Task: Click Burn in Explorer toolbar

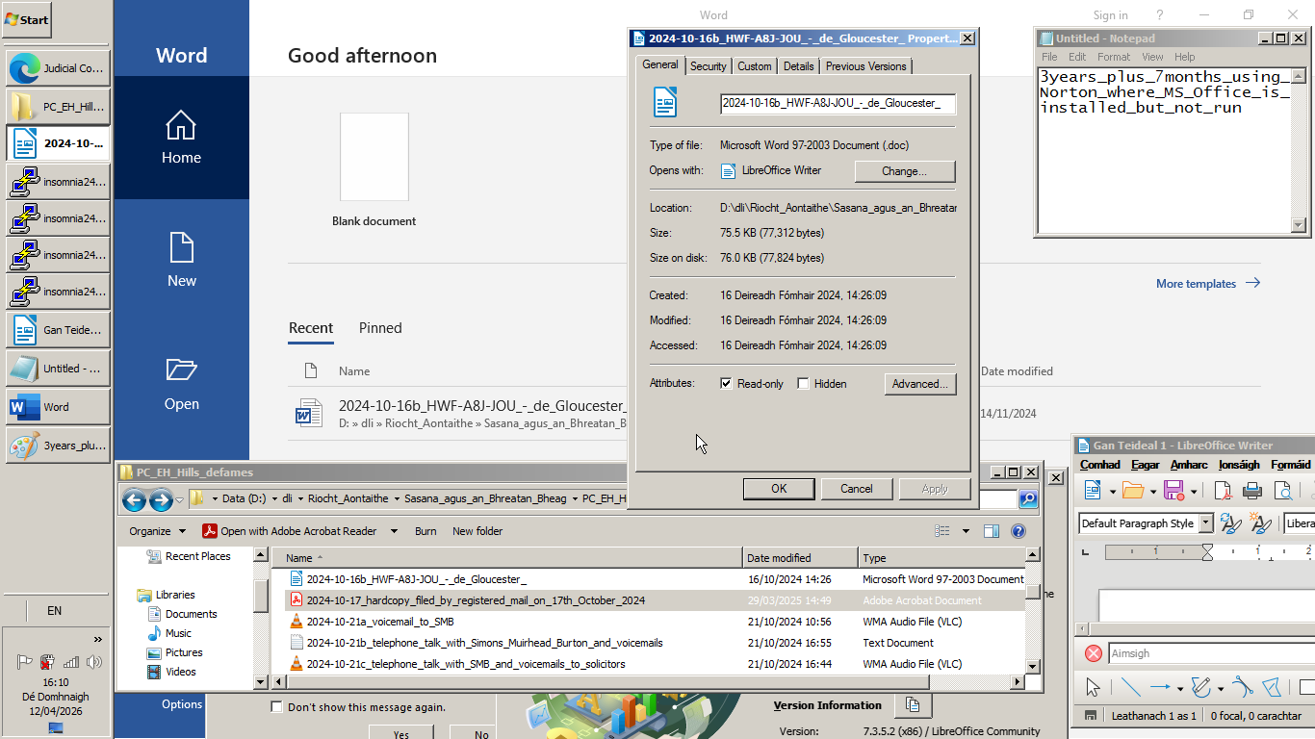Action: pyautogui.click(x=425, y=531)
